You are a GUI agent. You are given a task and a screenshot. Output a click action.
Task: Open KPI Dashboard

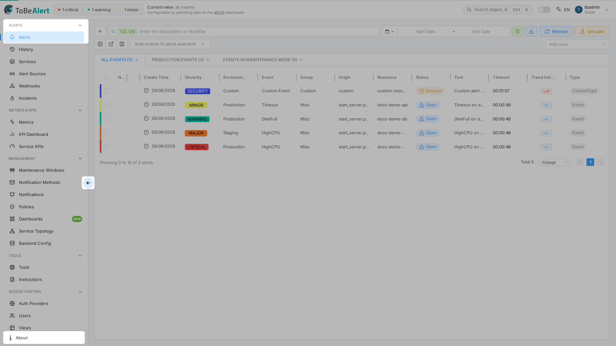pyautogui.click(x=44, y=134)
